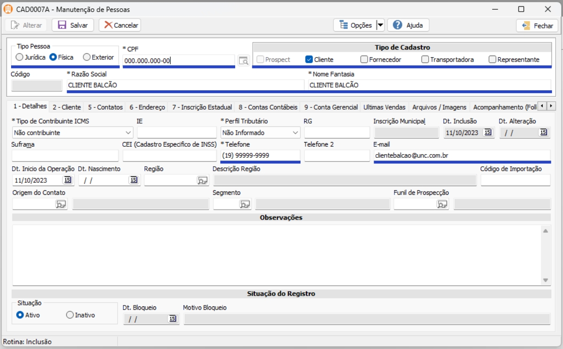Select the Jurídica person type
The width and height of the screenshot is (563, 349).
click(x=19, y=57)
